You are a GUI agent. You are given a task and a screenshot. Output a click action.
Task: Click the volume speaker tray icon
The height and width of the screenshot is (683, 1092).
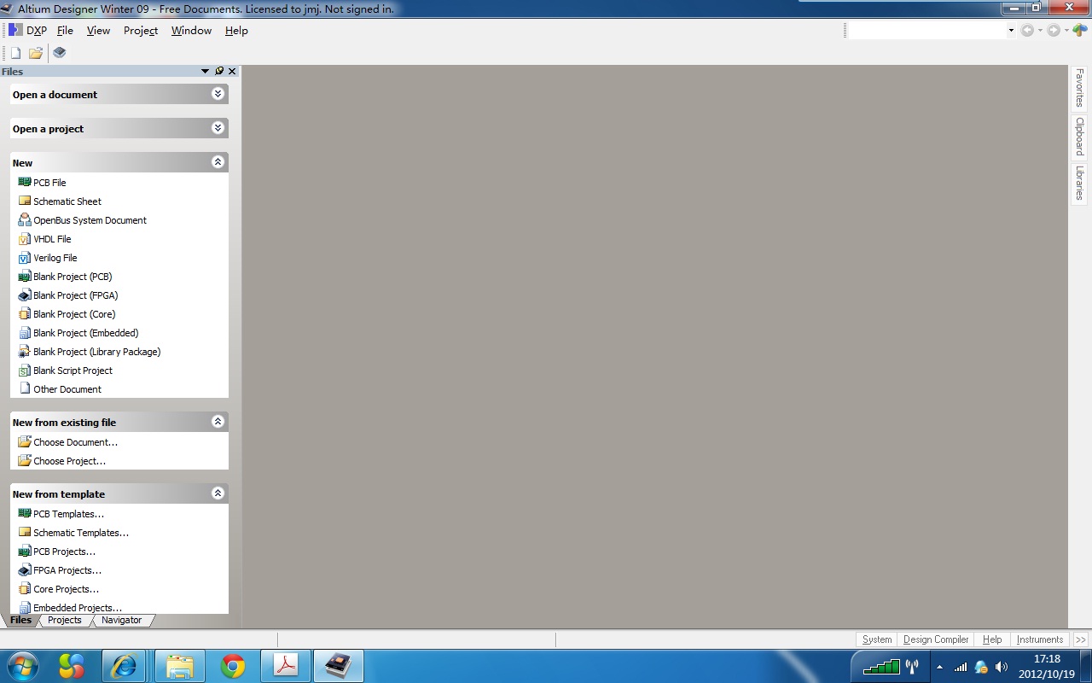1002,667
